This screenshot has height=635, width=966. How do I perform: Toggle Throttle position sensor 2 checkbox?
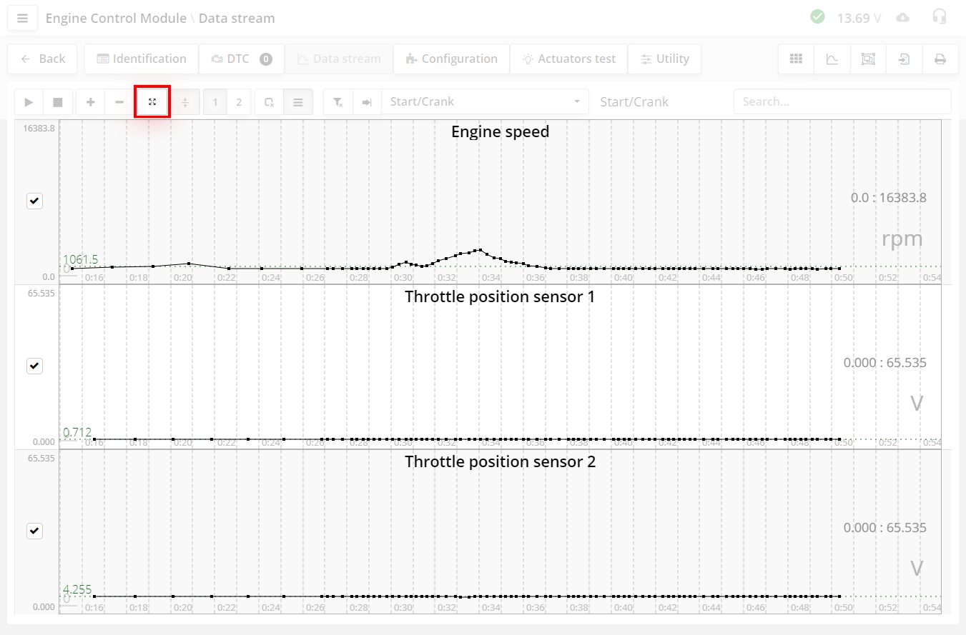[35, 531]
